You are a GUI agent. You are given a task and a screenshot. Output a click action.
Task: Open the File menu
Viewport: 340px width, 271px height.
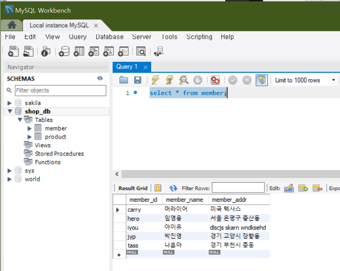[x=10, y=37]
